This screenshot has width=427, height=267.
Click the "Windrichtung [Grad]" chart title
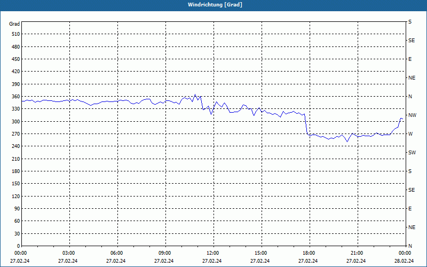click(215, 5)
